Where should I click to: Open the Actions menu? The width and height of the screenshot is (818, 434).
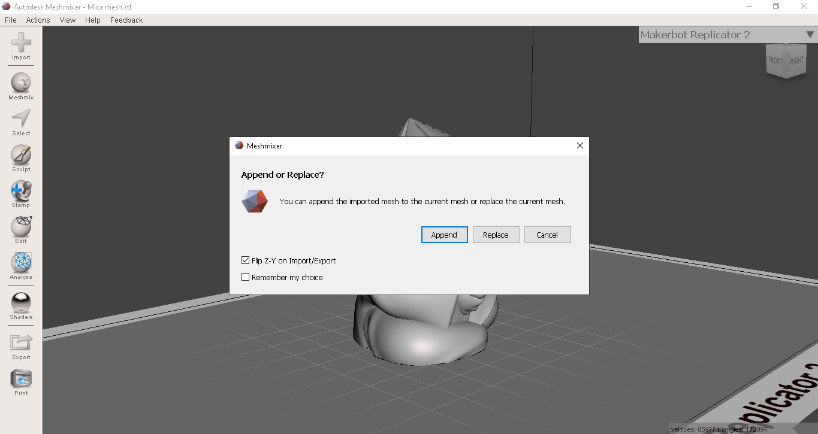click(38, 20)
